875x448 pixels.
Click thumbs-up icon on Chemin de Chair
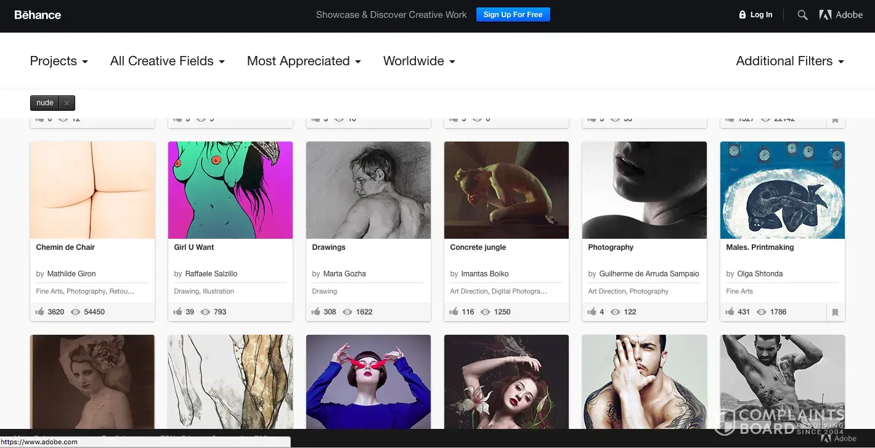coord(40,312)
